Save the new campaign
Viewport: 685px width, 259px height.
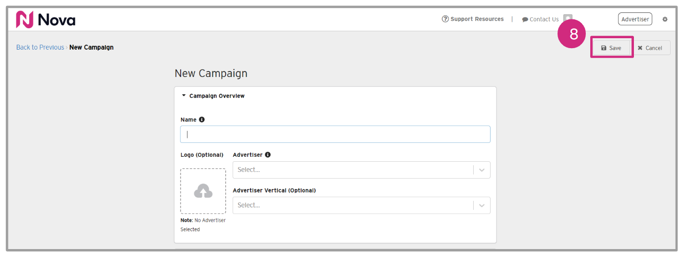(611, 48)
